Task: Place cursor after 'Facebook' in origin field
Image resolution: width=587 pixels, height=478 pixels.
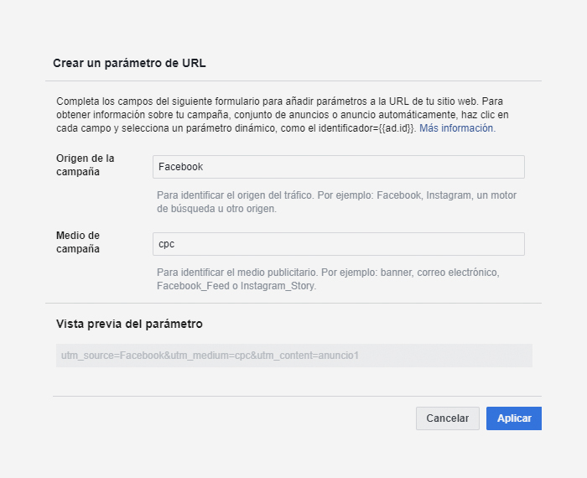Action: pyautogui.click(x=205, y=167)
